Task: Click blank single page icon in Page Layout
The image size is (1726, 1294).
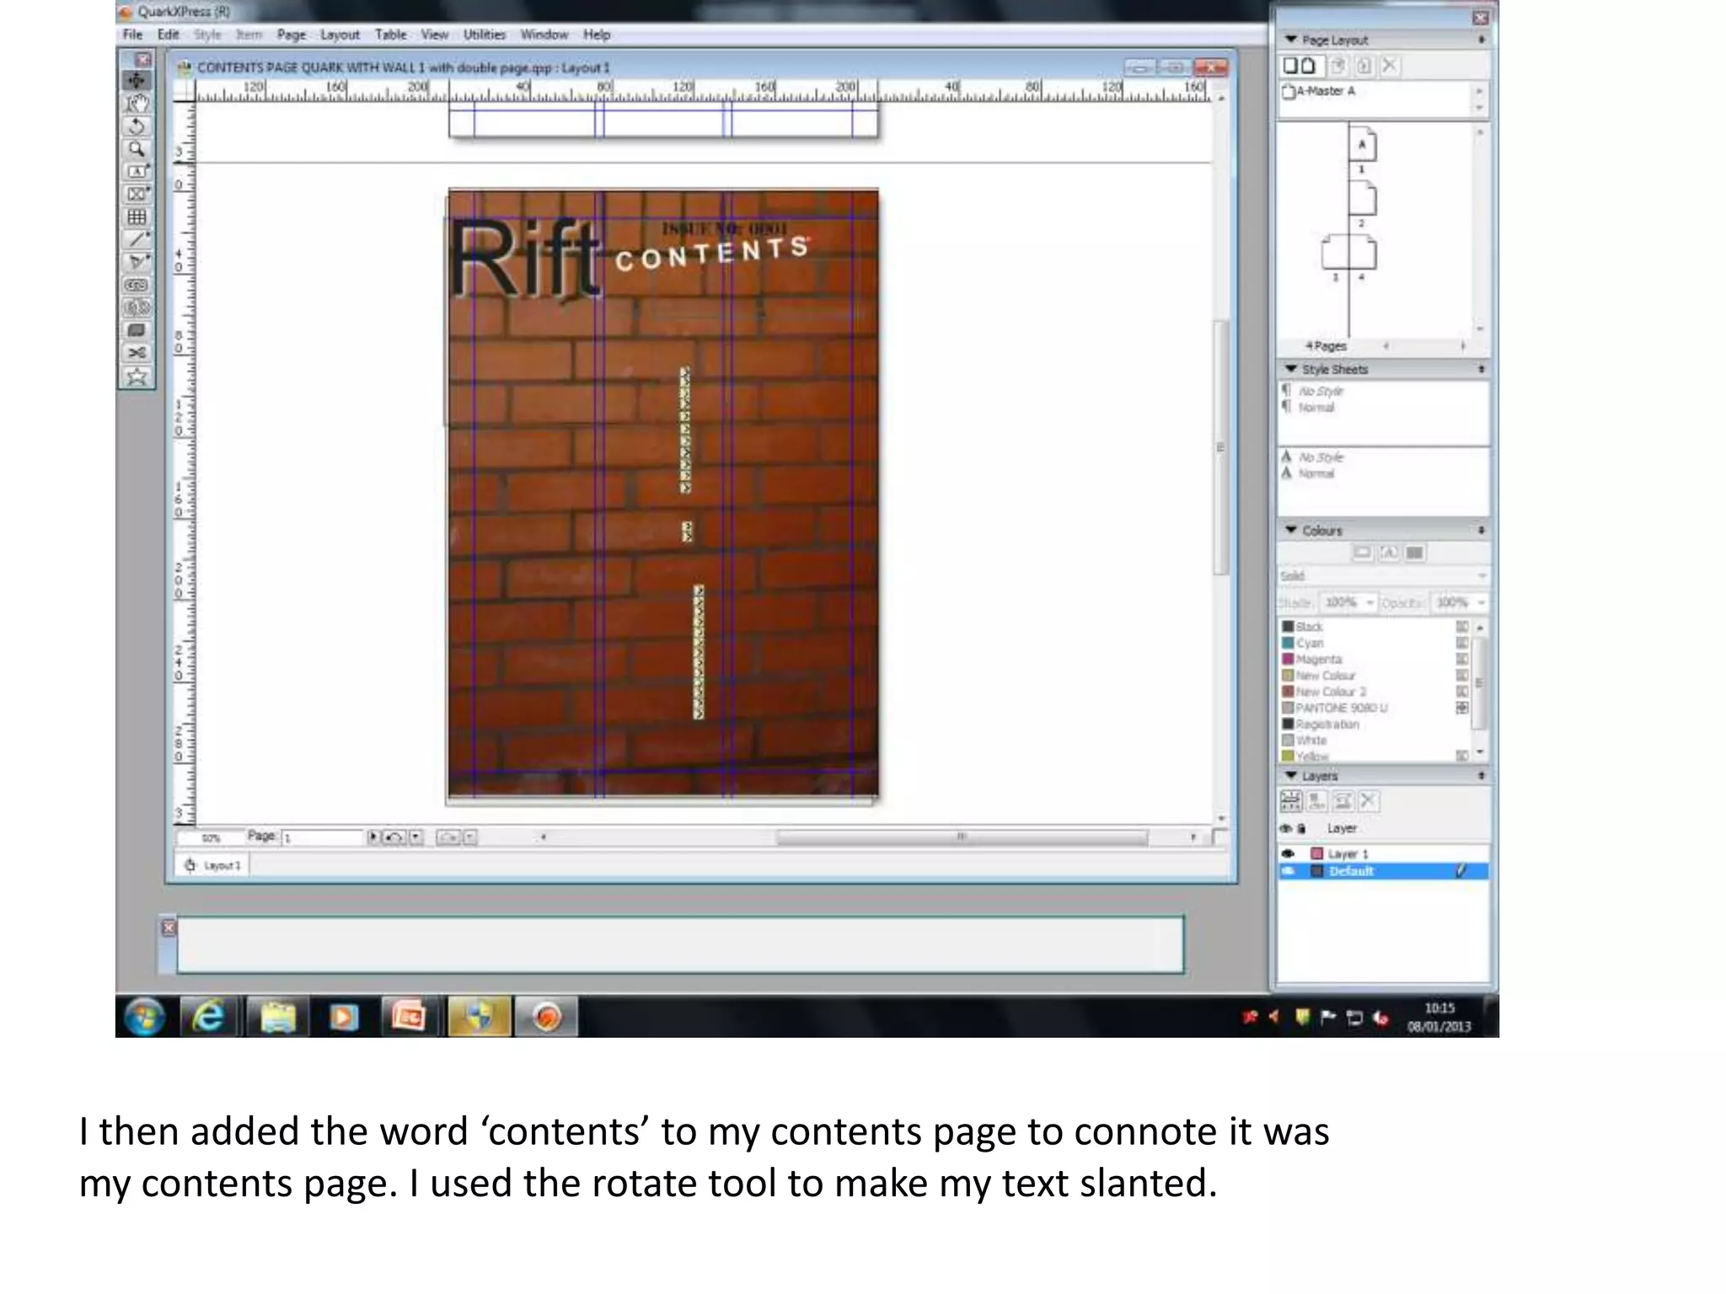Action: coord(1290,66)
